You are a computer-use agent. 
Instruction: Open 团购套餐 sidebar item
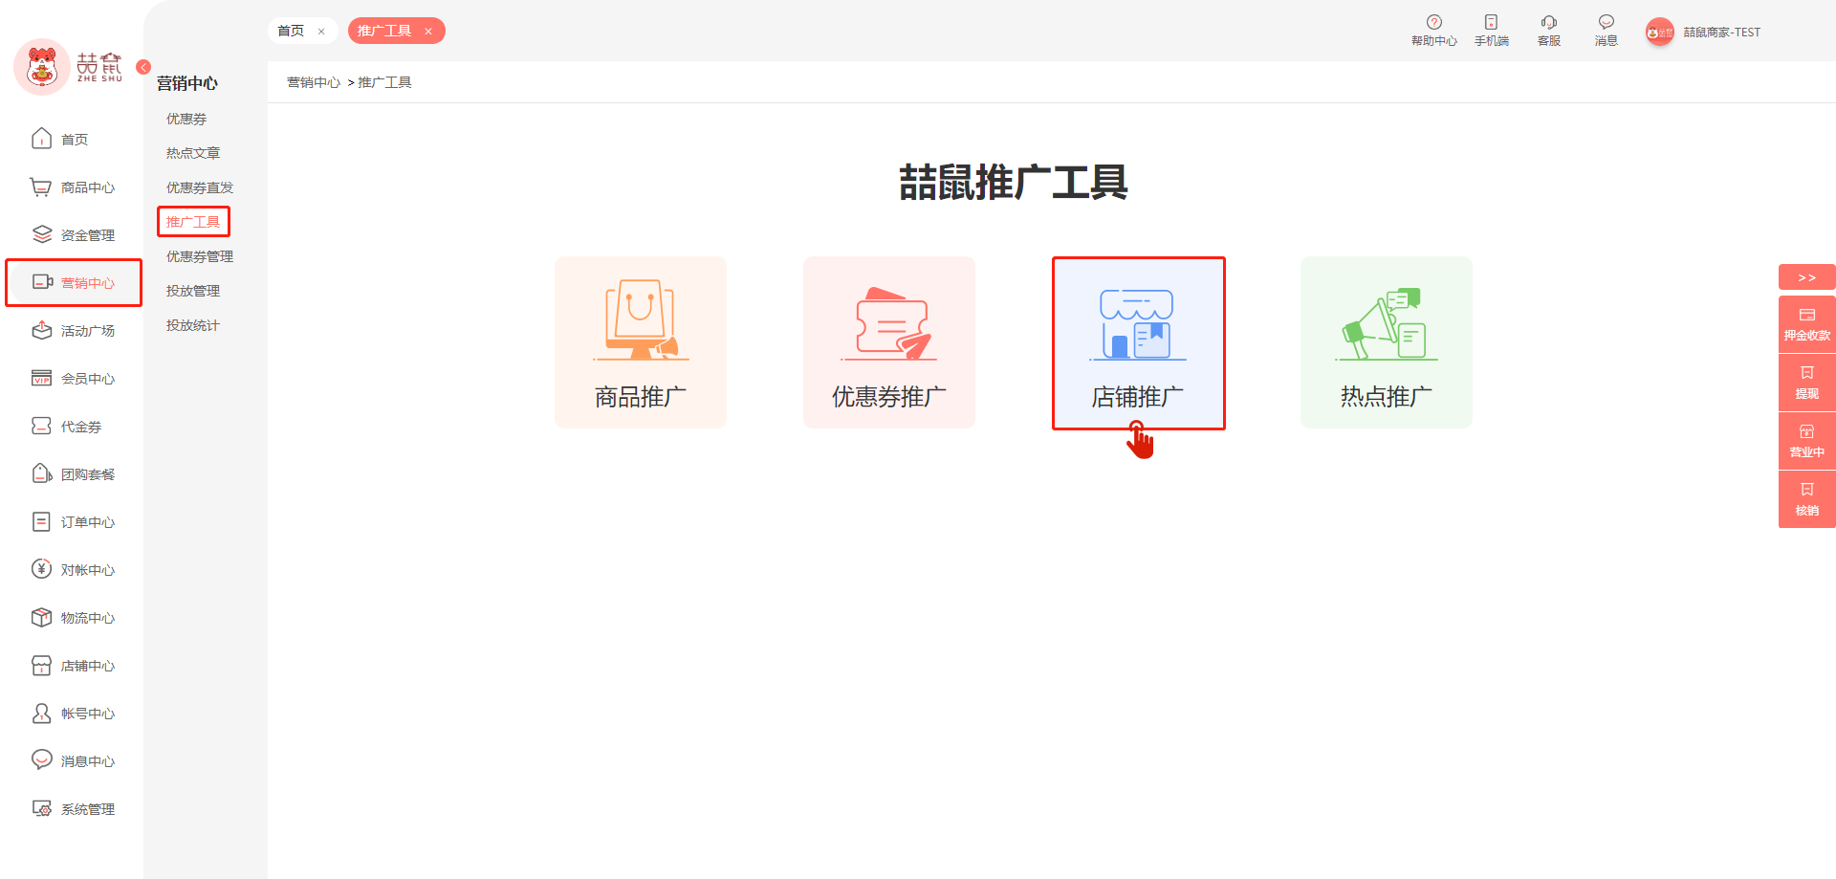tap(74, 474)
